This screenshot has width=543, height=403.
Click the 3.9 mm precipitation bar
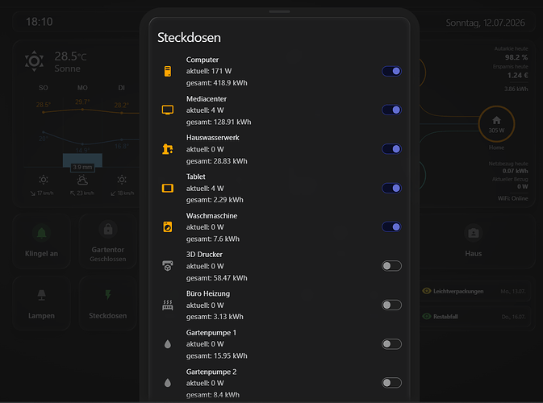82,160
